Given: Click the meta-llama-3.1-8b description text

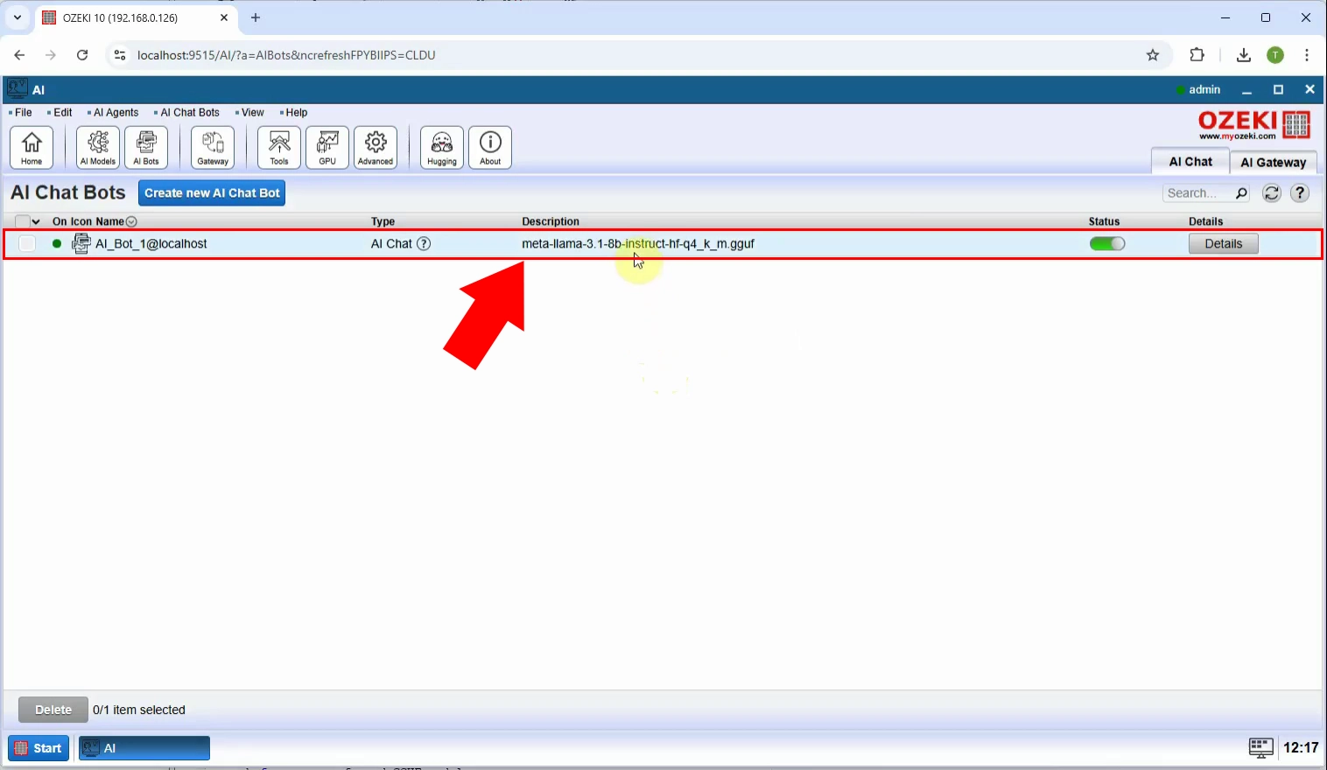Looking at the screenshot, I should 638,244.
